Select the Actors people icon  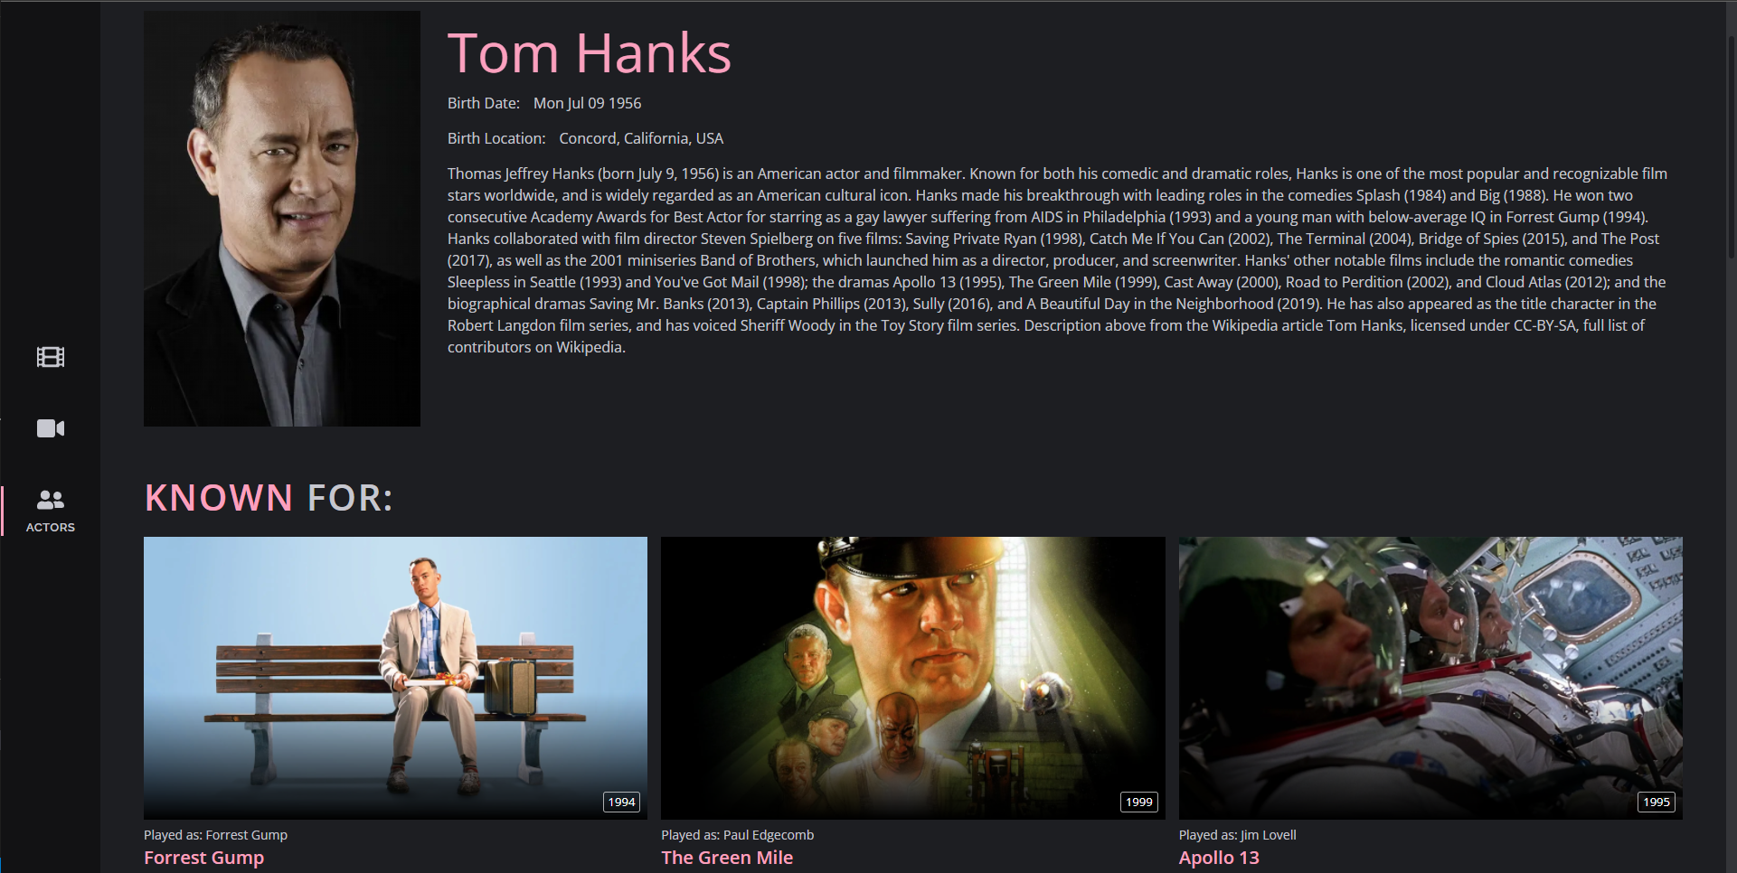tap(51, 499)
